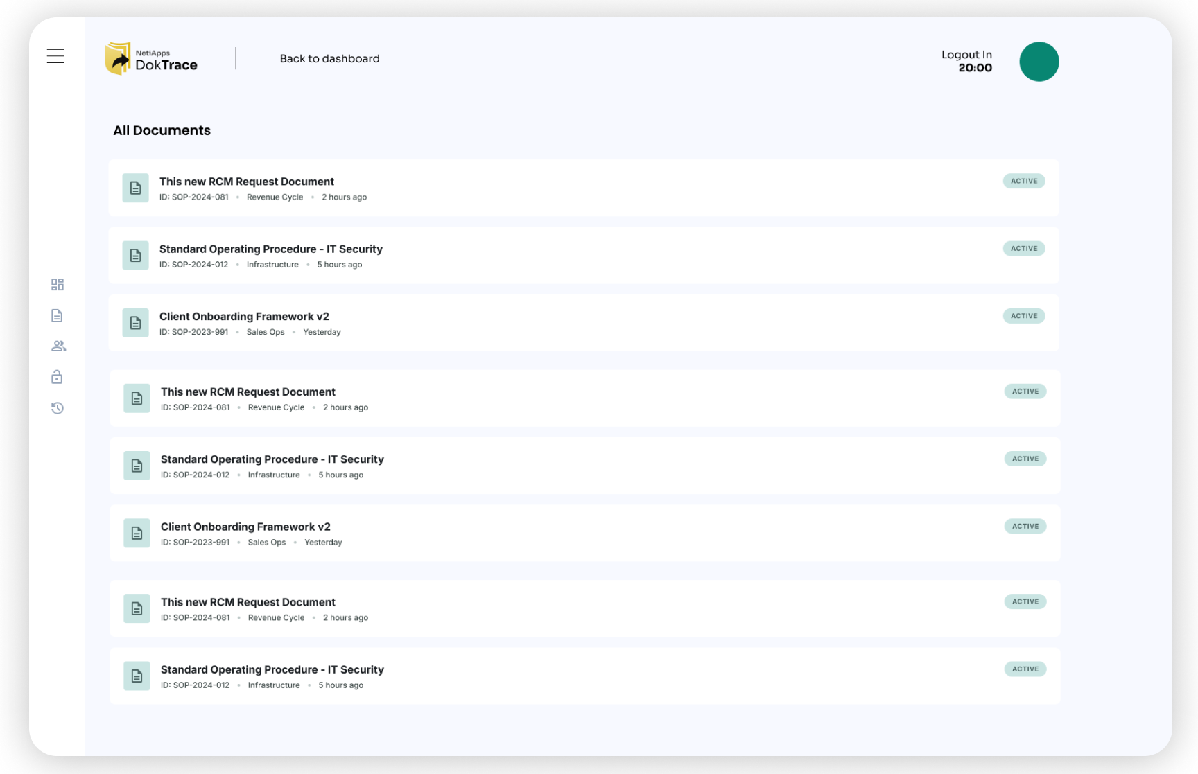
Task: Click the DokTrace logo
Action: tap(151, 59)
